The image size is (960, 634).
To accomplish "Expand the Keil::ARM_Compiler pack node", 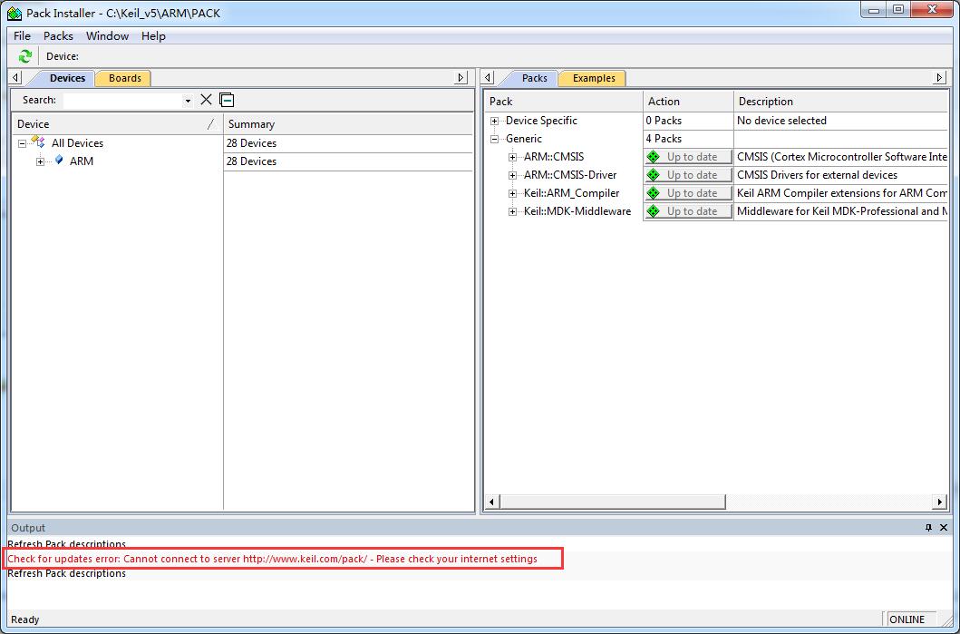I will click(x=512, y=193).
